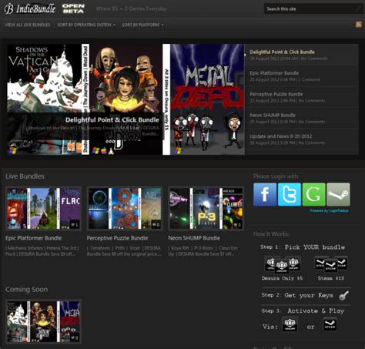Click the Metal Dead cover in the banner
The image size is (365, 349).
coord(207,99)
